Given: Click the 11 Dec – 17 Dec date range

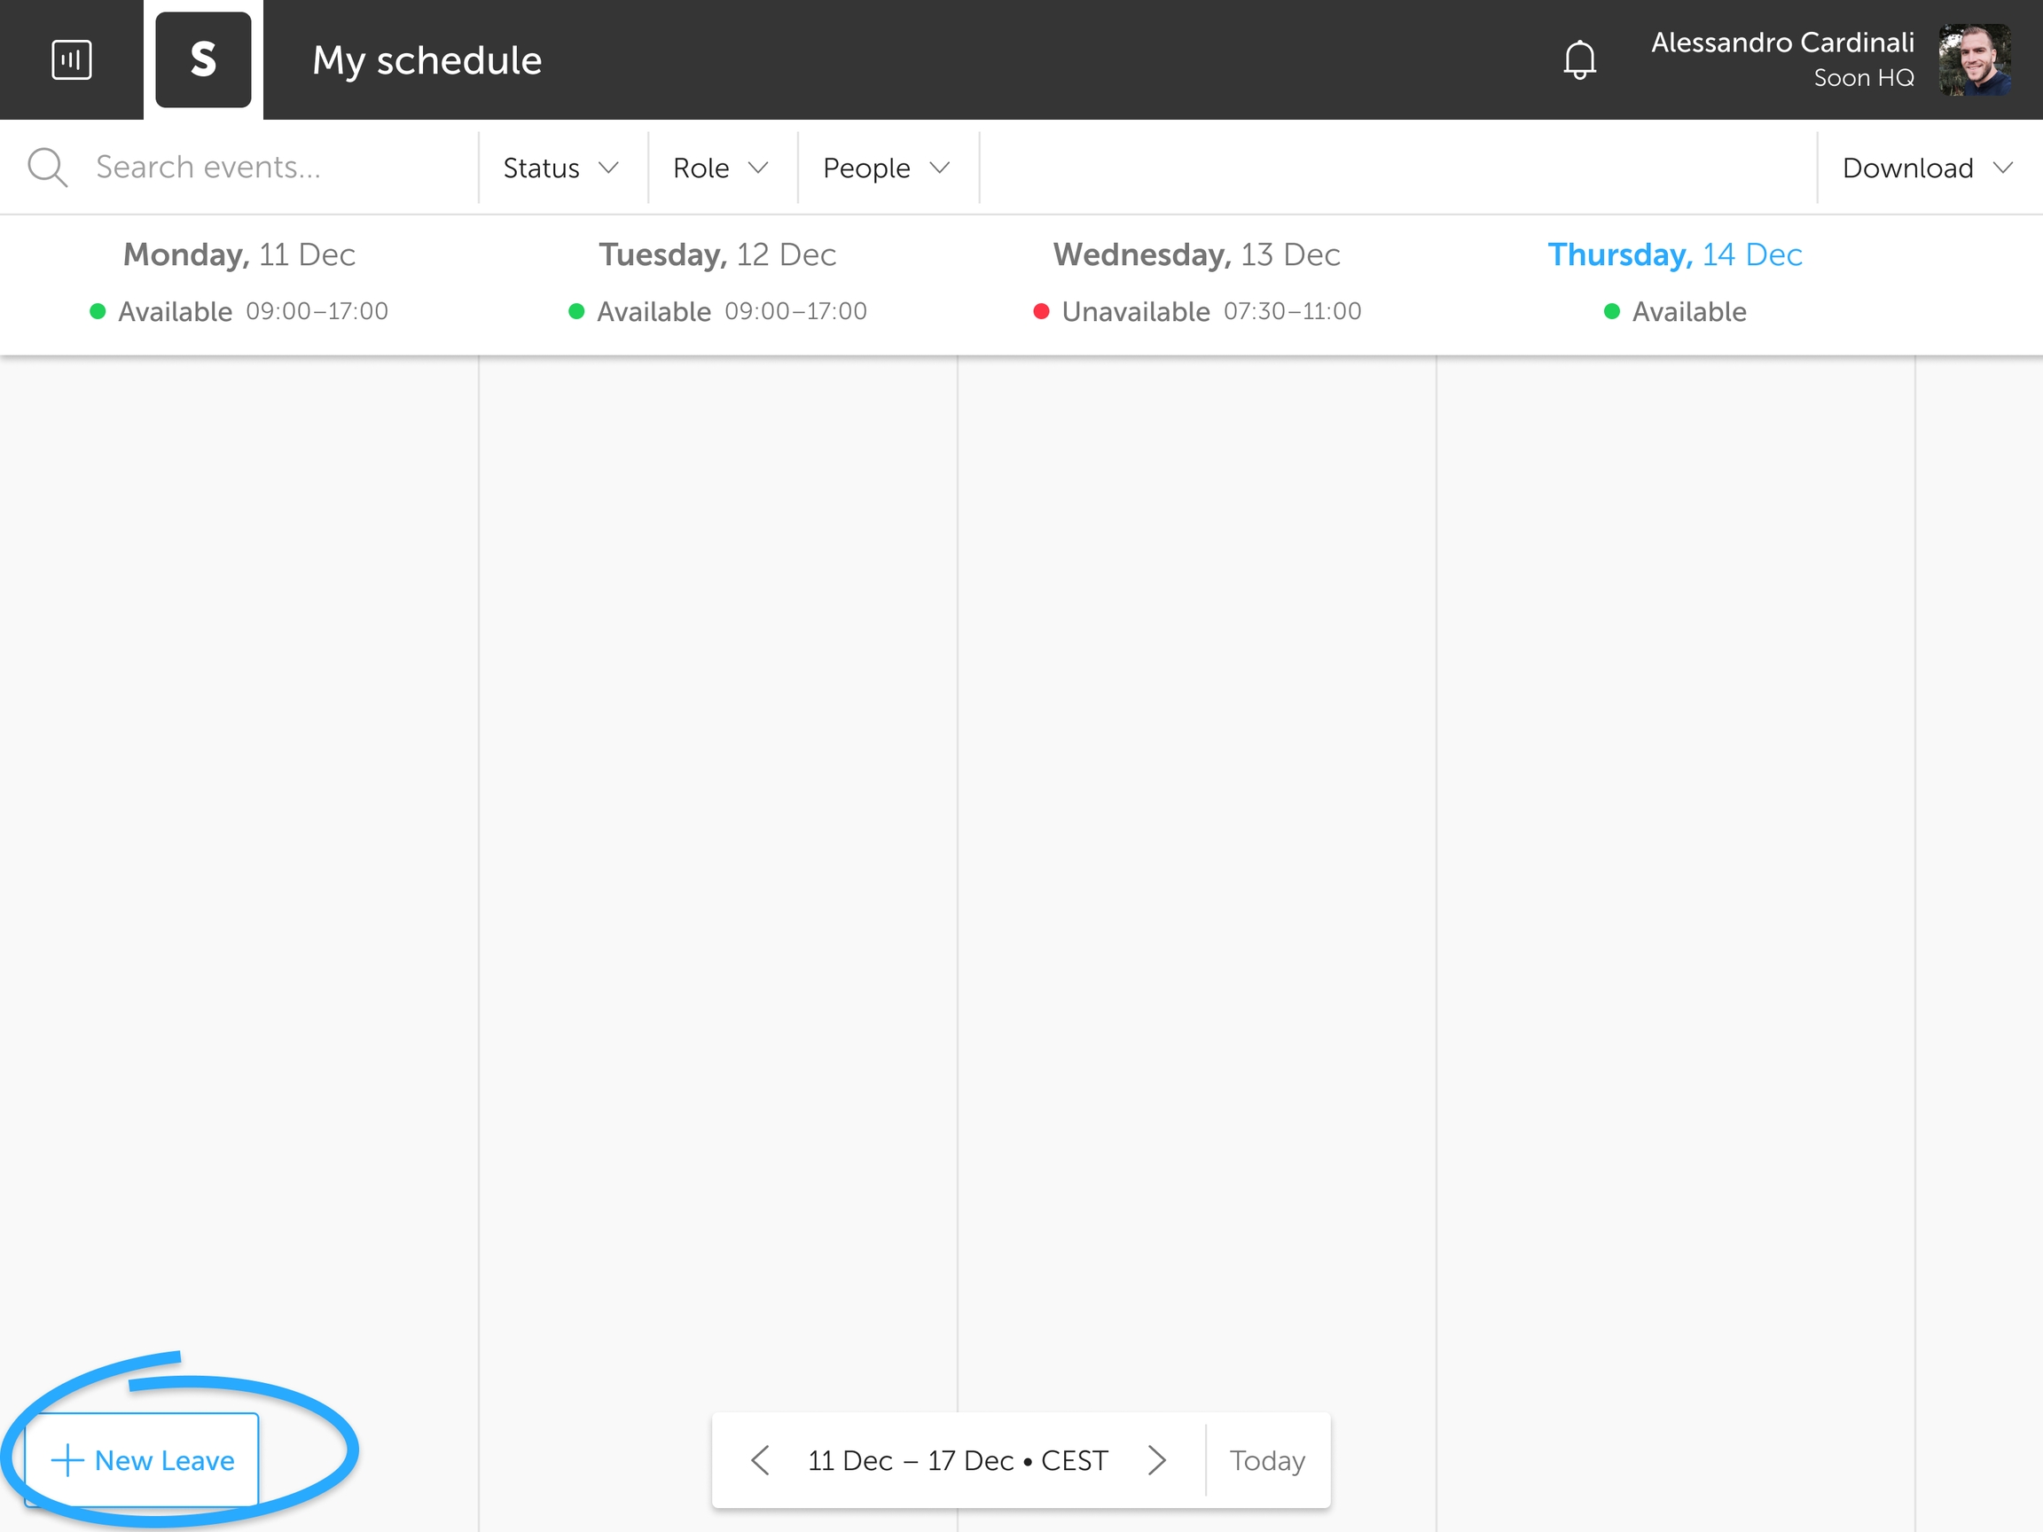Looking at the screenshot, I should (957, 1461).
